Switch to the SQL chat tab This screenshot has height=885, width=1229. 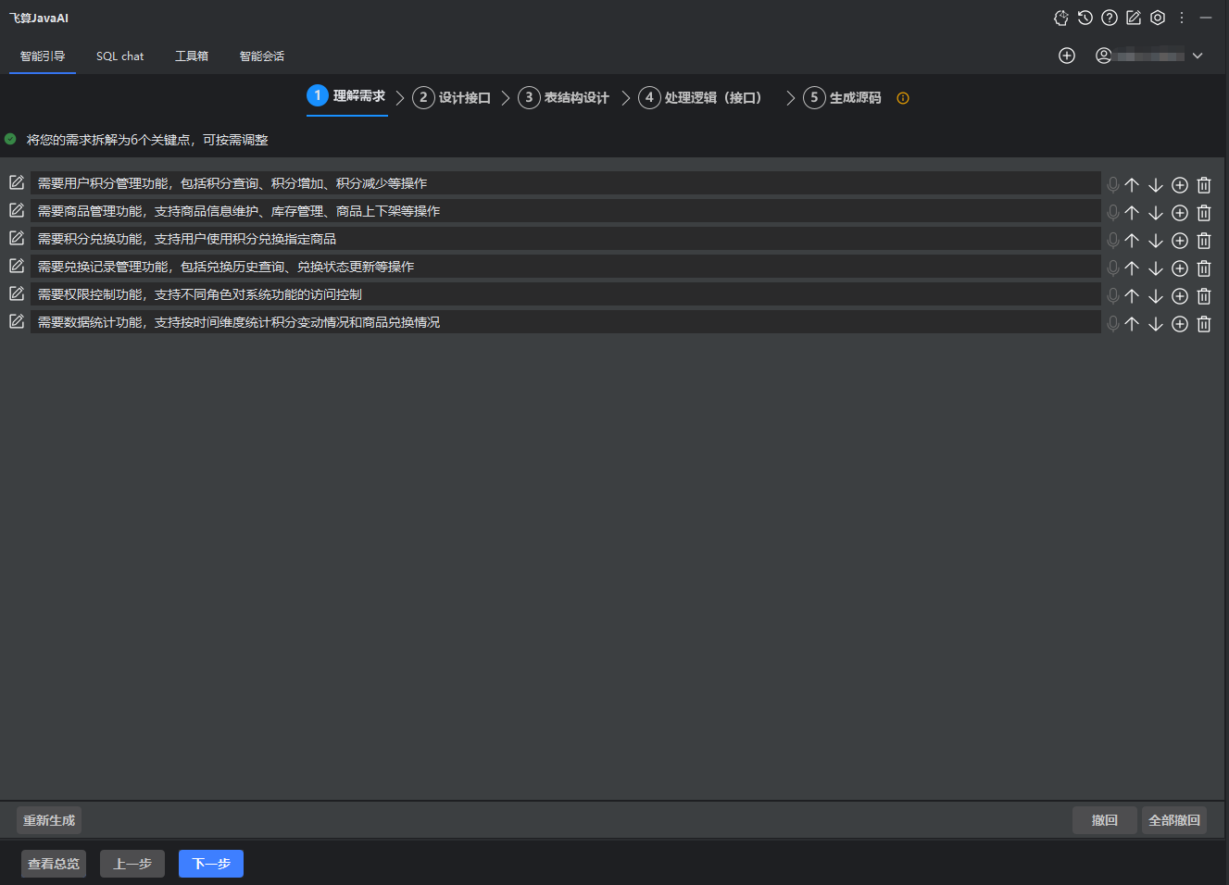[120, 56]
